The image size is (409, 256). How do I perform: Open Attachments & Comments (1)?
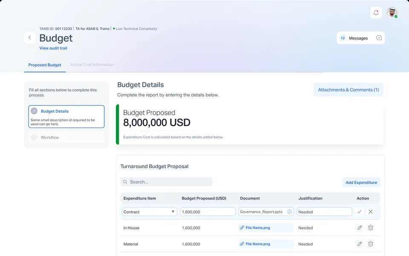coord(348,90)
